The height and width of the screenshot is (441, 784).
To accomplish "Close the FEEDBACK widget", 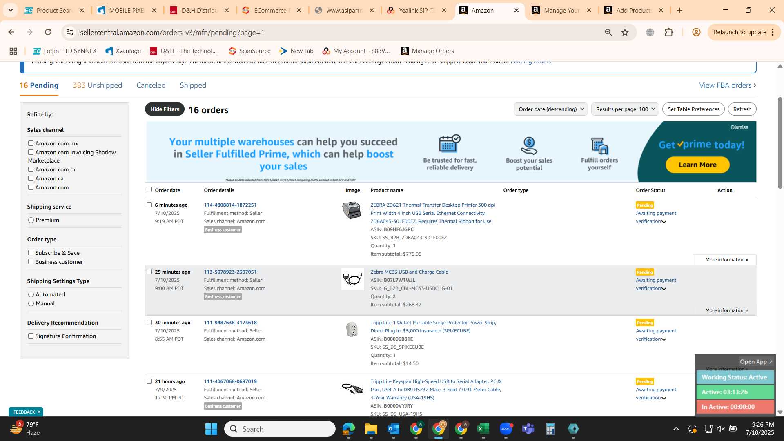I will [39, 412].
